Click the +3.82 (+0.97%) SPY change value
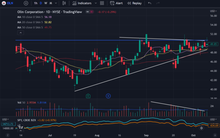Screen dimensions: 220x138 (47, 120)
